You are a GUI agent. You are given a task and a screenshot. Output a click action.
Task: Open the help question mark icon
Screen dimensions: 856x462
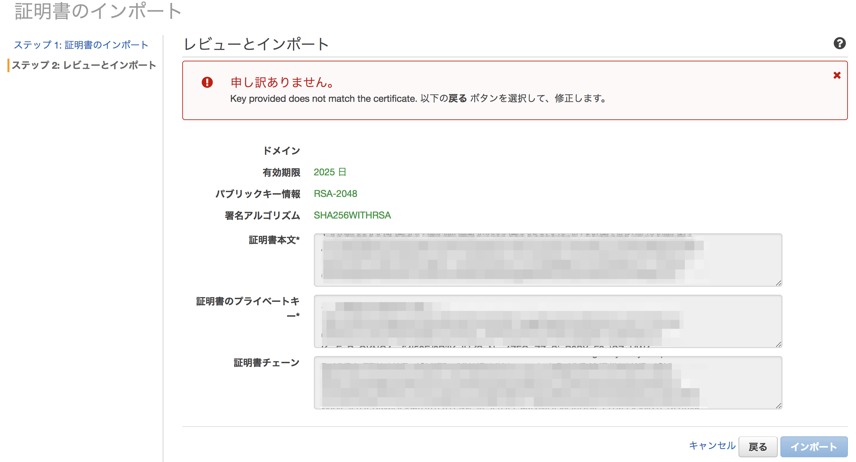(839, 43)
